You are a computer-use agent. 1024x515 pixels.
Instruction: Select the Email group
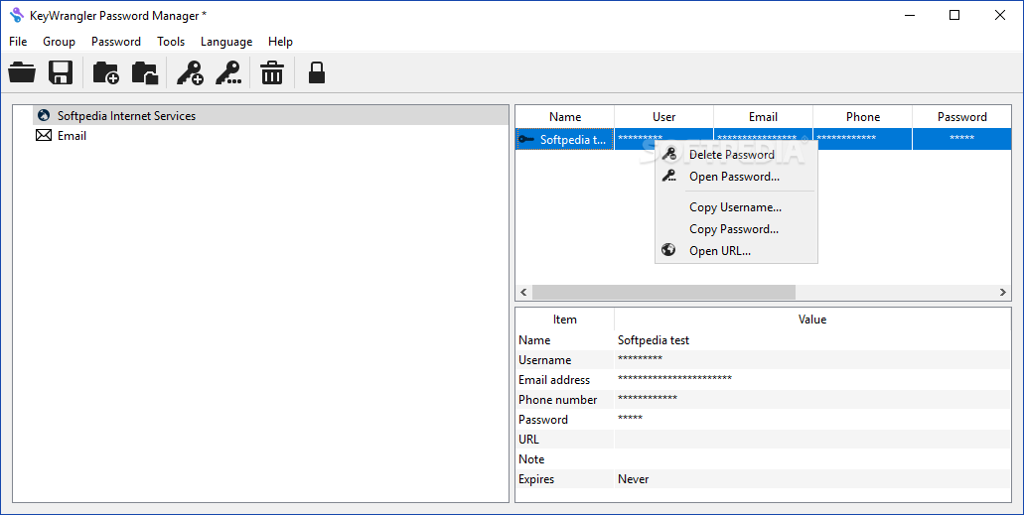coord(72,135)
